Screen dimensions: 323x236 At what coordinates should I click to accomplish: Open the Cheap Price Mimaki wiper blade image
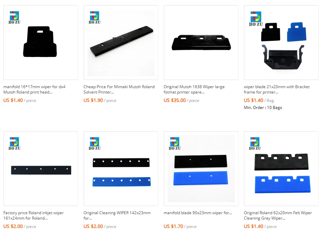(x=121, y=43)
